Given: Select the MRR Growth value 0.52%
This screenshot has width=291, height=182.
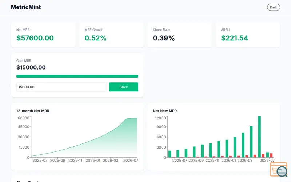Looking at the screenshot, I should tap(95, 38).
